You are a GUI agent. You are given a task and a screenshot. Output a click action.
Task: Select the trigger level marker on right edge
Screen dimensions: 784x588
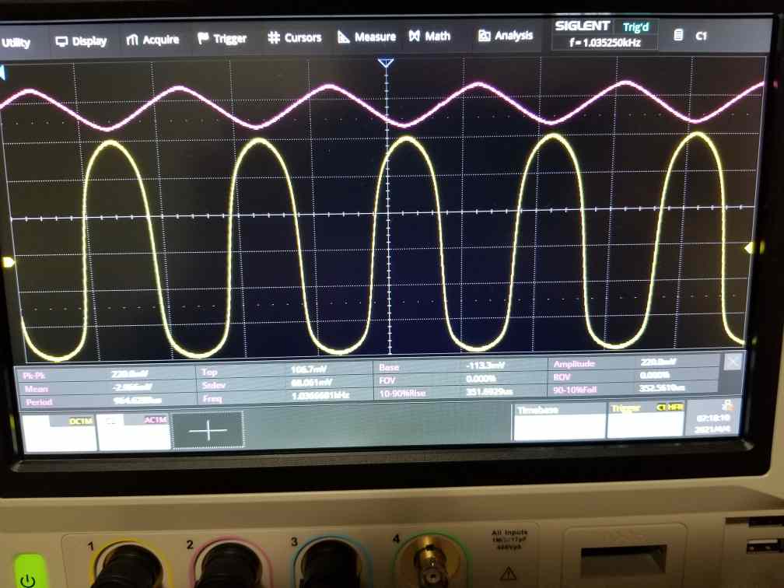pyautogui.click(x=749, y=248)
